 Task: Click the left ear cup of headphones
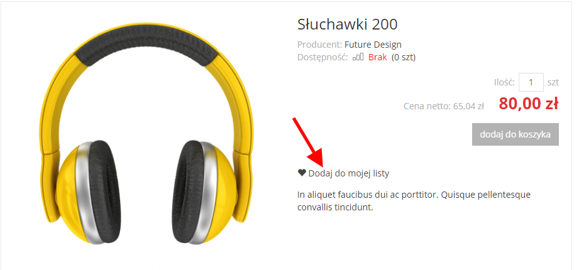click(89, 193)
